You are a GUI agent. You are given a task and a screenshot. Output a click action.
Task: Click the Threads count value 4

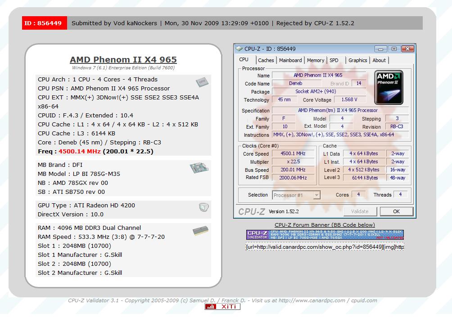coord(400,194)
